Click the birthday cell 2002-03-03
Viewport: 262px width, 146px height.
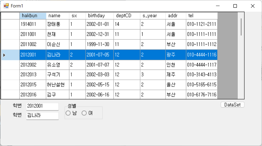tap(99, 75)
